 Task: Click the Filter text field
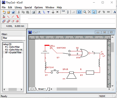(x=14, y=38)
